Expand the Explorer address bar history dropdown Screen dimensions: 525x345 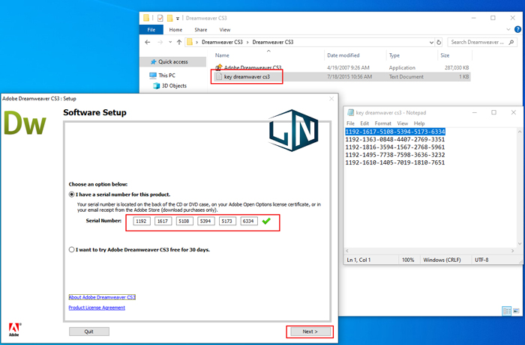click(431, 42)
